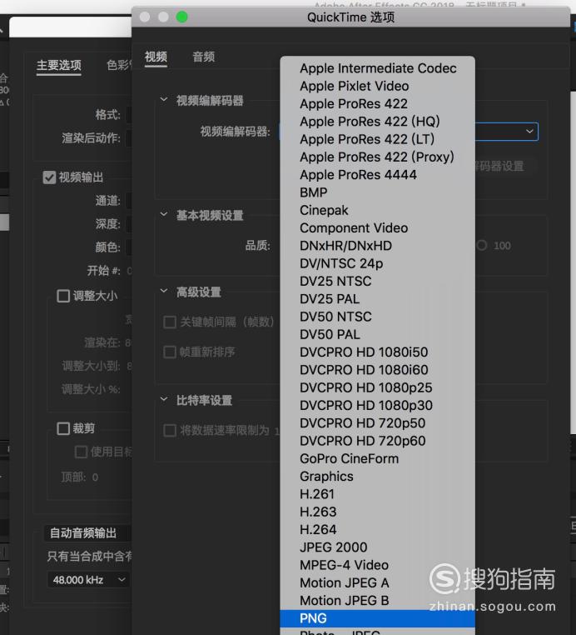Pick DV25 PAL codec
Viewport: 576px width, 635px height.
click(x=377, y=299)
